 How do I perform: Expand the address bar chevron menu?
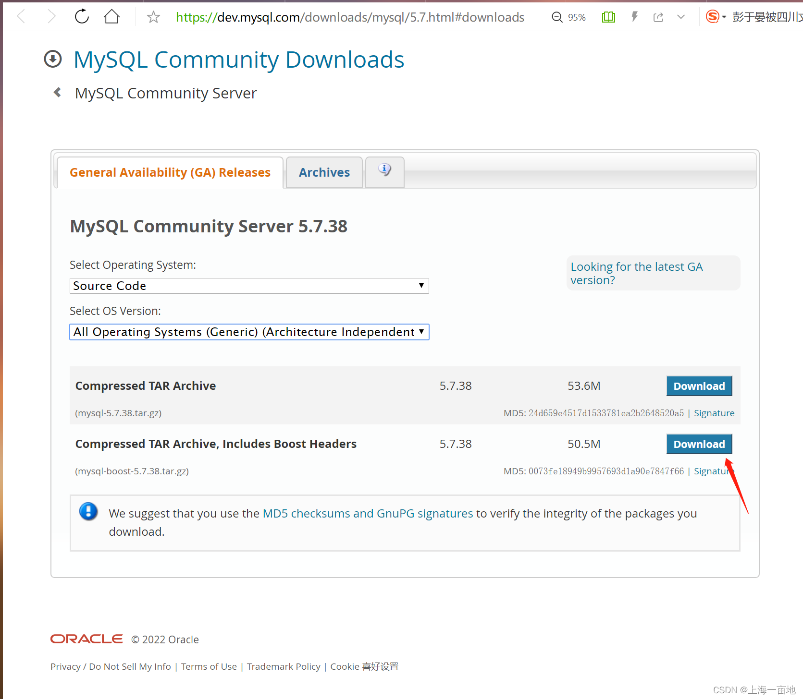[x=681, y=17]
